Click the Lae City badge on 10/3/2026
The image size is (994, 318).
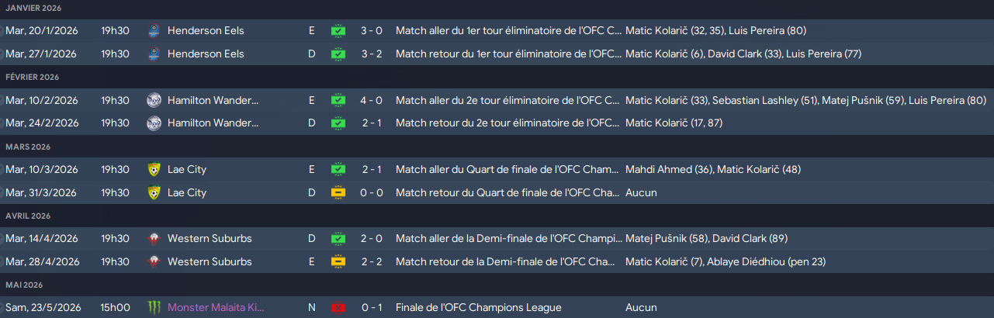(x=154, y=169)
